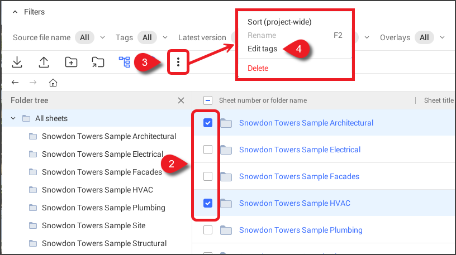Navigate back with the left arrow
The width and height of the screenshot is (456, 255).
(15, 83)
